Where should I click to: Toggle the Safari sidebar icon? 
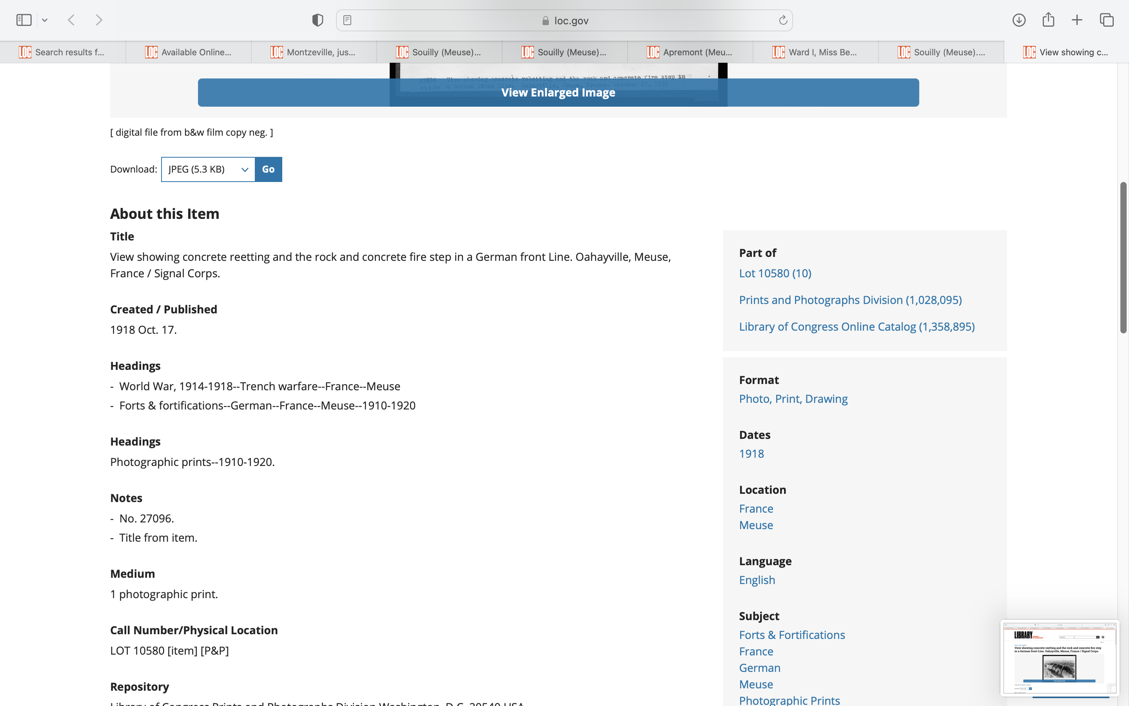point(24,20)
